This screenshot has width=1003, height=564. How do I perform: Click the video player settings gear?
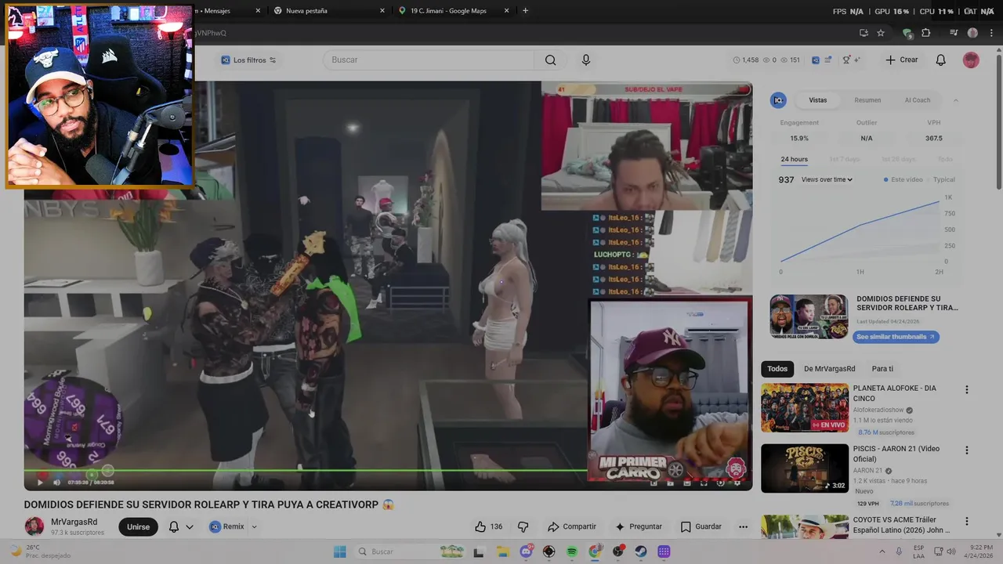[x=737, y=483]
